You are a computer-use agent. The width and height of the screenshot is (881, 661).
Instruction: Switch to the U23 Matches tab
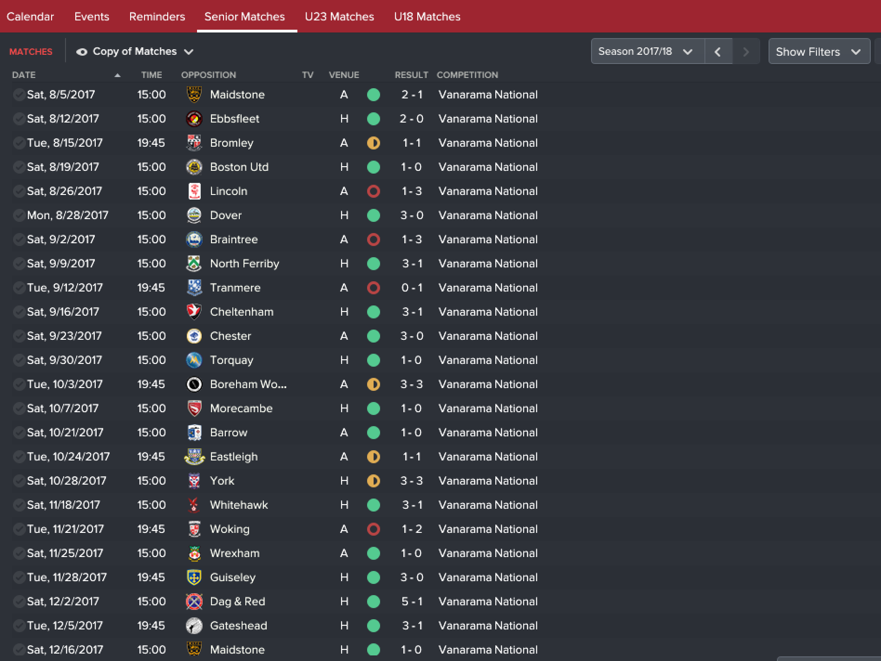339,17
